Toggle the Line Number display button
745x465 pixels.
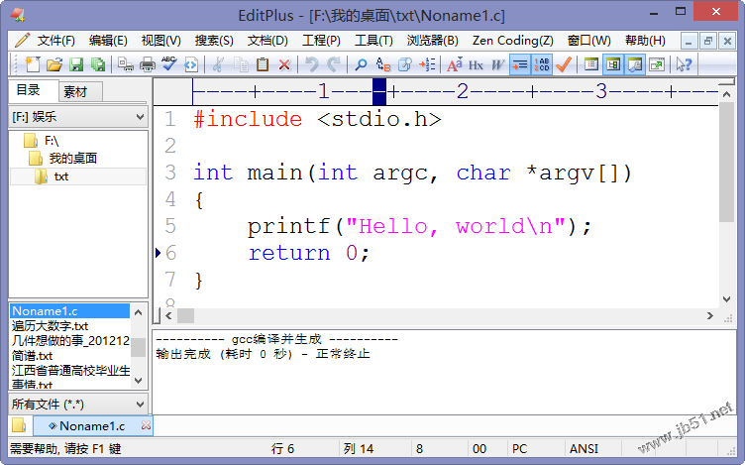click(542, 64)
